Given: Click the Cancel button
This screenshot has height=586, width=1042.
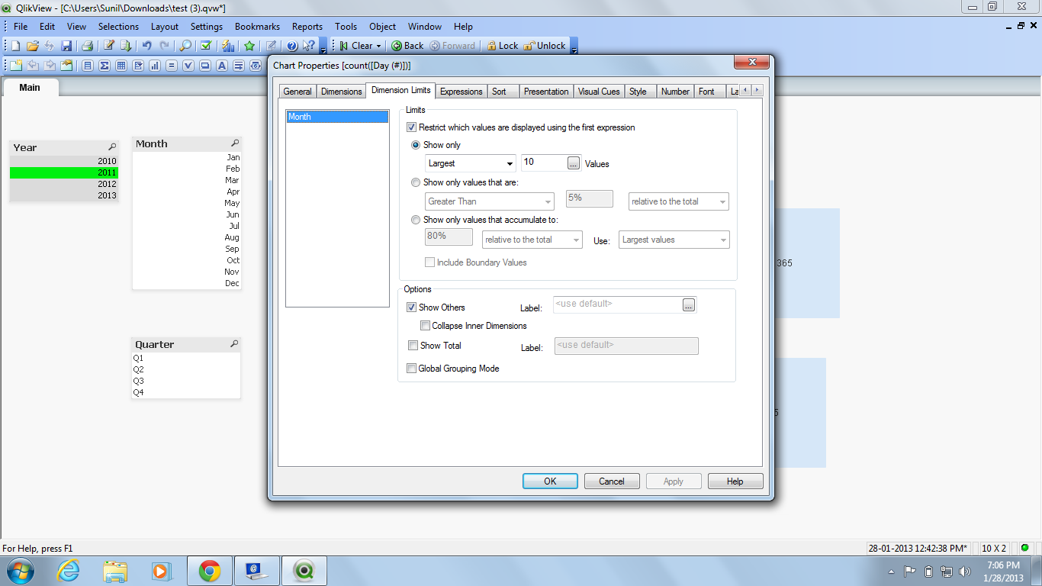Looking at the screenshot, I should pos(612,481).
